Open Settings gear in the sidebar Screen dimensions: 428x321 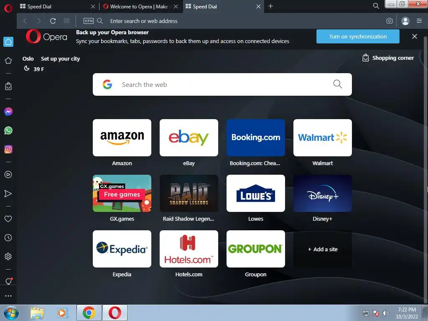tap(8, 257)
